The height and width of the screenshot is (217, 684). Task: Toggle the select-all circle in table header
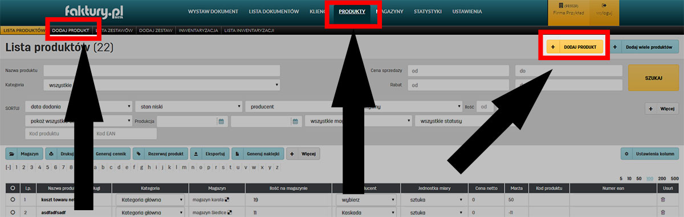[x=13, y=188]
